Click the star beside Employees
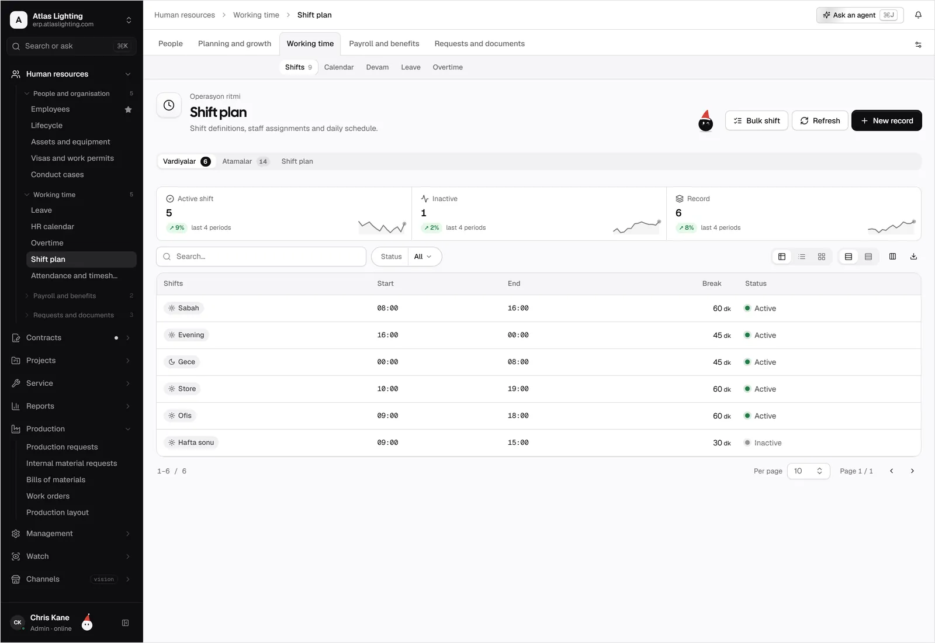Screen dimensions: 935x643 [128, 109]
